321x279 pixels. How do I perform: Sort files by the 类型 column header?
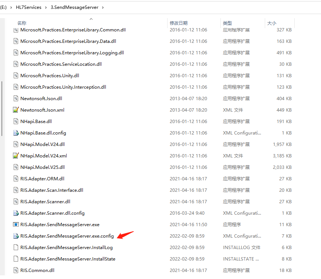pyautogui.click(x=227, y=23)
